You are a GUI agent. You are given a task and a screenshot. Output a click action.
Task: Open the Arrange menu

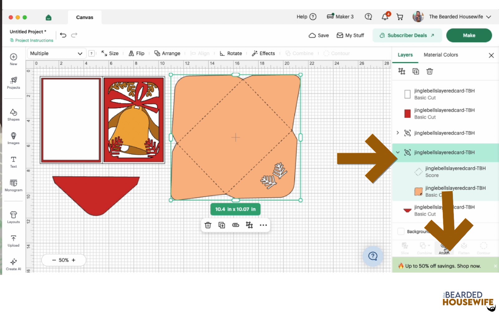[167, 53]
